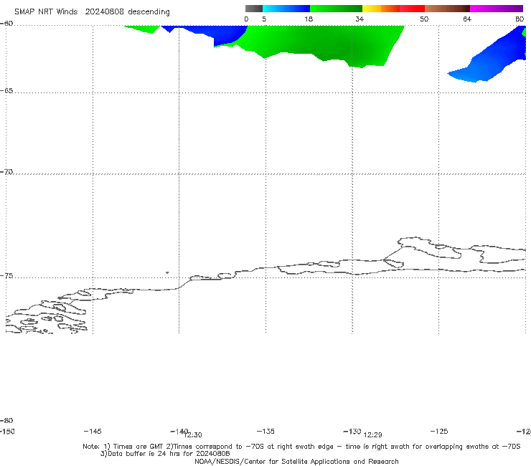The height and width of the screenshot is (466, 531).
Task: Pick the brown segment of the color bar
Action: 447,9
